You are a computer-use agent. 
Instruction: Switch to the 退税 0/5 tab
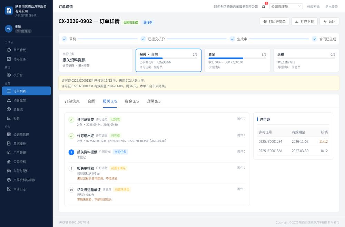click(x=154, y=101)
